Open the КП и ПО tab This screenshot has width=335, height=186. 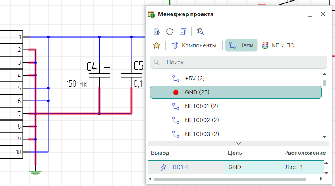coord(278,45)
